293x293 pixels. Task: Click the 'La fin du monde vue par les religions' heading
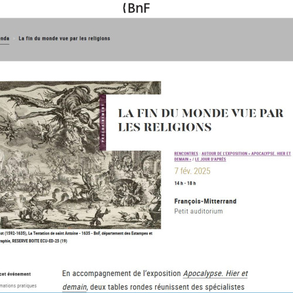coord(200,120)
